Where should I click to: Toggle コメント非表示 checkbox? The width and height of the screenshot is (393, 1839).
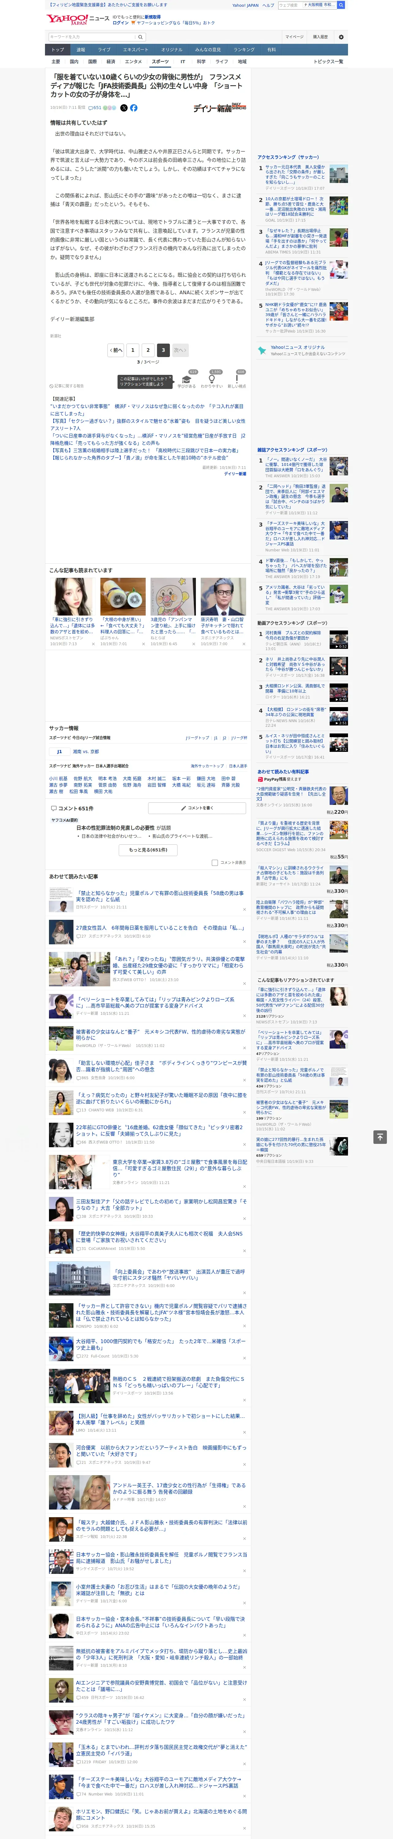click(x=215, y=862)
